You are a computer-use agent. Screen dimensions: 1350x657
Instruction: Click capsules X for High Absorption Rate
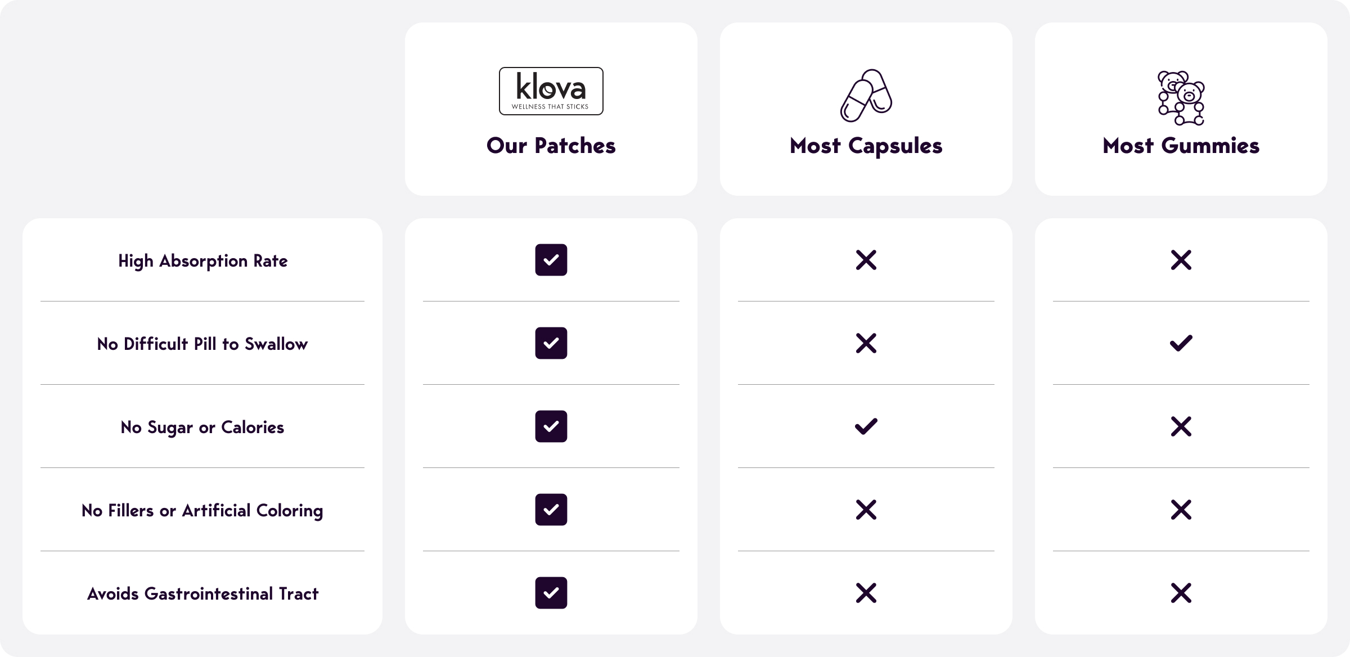tap(866, 260)
